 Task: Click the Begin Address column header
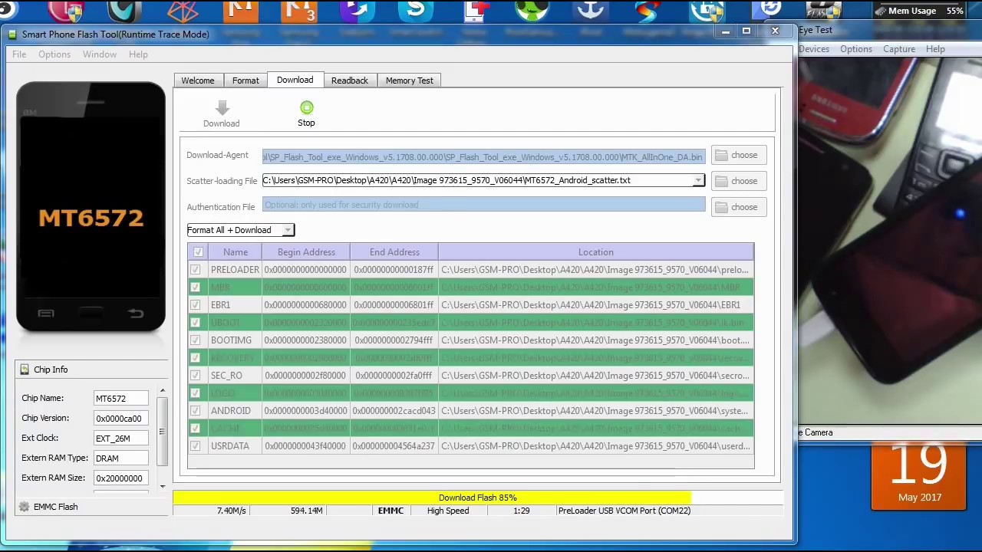pos(306,252)
